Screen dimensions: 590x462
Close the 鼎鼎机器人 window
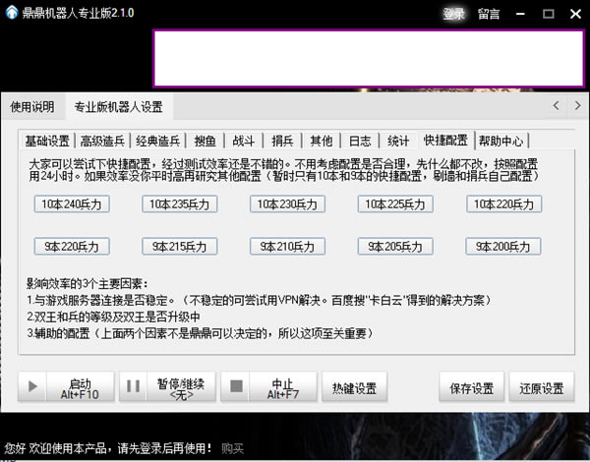[575, 14]
